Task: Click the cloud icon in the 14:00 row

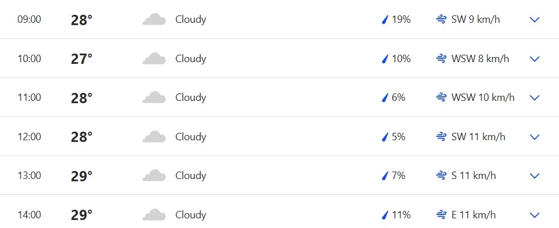Action: pos(154,215)
